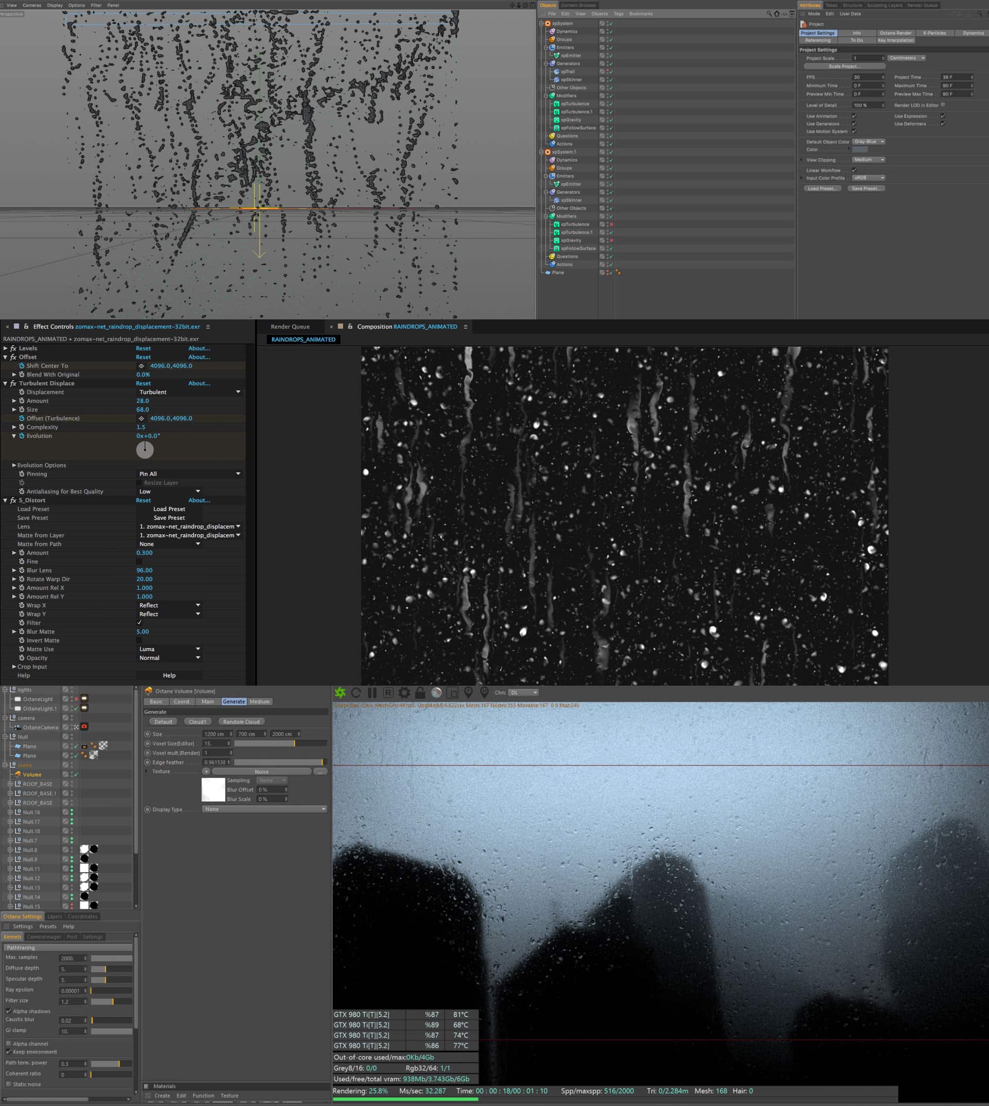The width and height of the screenshot is (989, 1106).
Task: Open the Display Type None dropdown
Action: (x=265, y=809)
